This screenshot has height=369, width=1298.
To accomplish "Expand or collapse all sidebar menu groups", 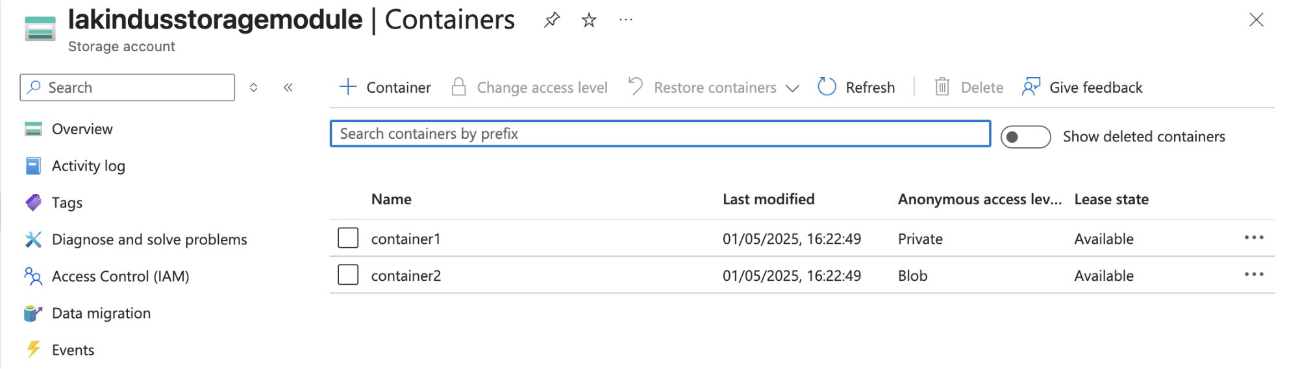I will coord(254,88).
